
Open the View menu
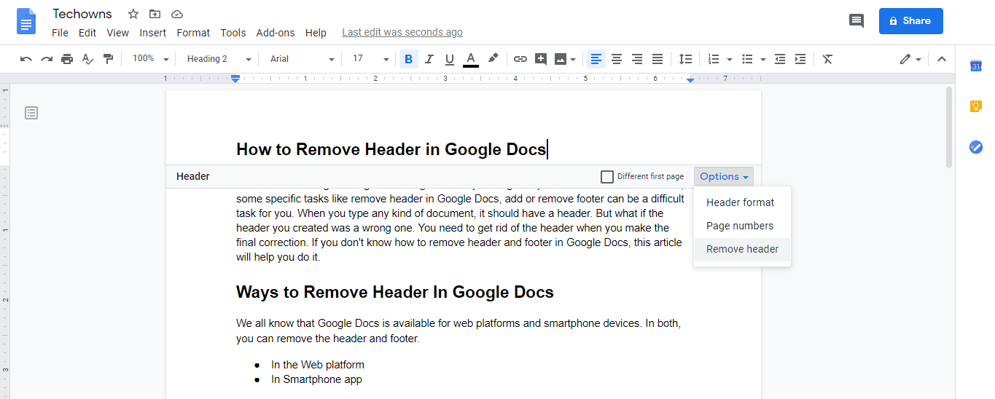pos(117,33)
